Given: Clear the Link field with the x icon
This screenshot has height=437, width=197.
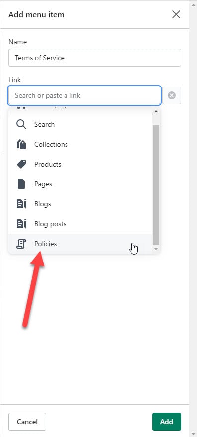Looking at the screenshot, I should (x=172, y=95).
